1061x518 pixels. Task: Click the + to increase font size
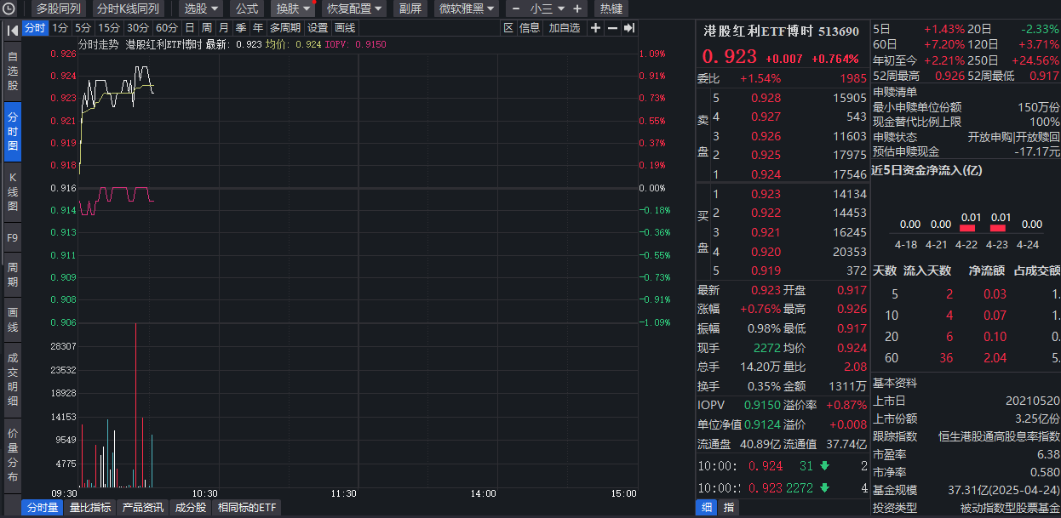click(577, 9)
